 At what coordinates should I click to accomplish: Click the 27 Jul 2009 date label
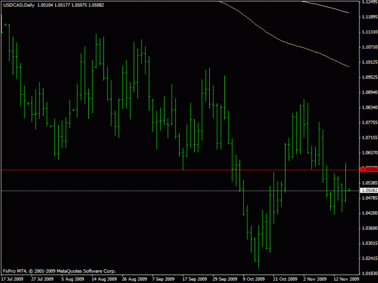click(42, 279)
